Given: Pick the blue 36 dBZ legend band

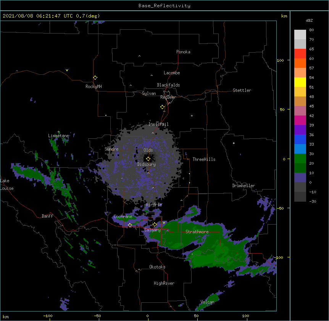Looking at the screenshot, I should coord(300,139).
